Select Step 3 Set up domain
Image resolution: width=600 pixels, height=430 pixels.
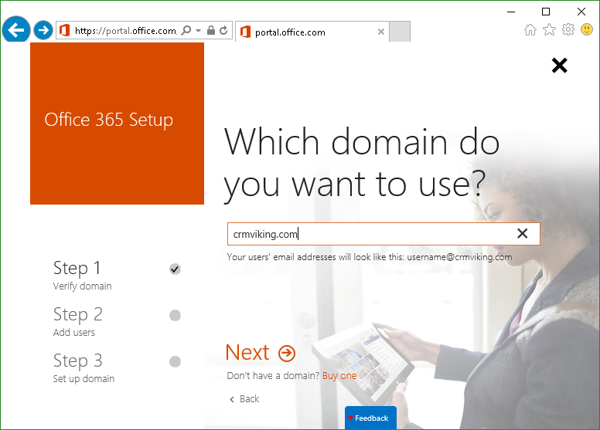[x=84, y=367]
